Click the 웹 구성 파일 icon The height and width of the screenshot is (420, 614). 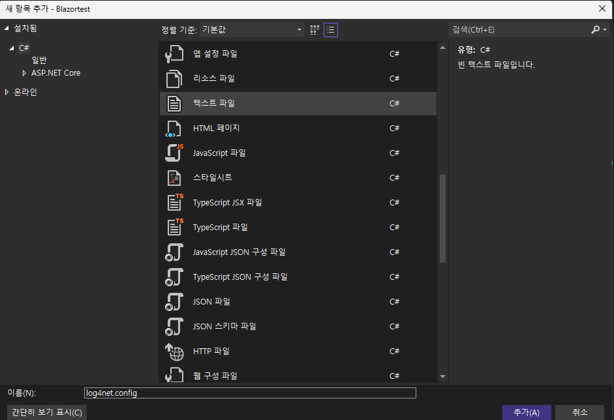[174, 375]
